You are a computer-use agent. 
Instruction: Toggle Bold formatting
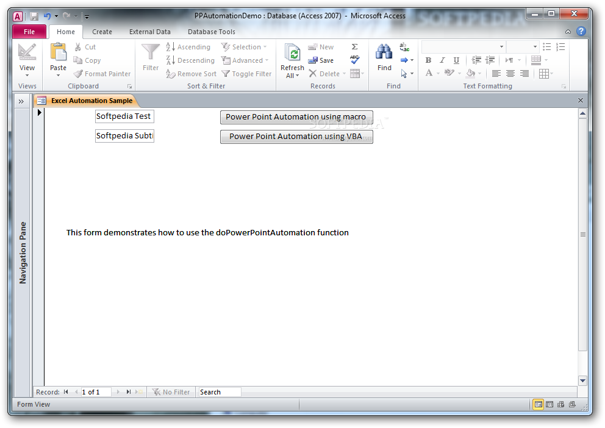pos(428,60)
